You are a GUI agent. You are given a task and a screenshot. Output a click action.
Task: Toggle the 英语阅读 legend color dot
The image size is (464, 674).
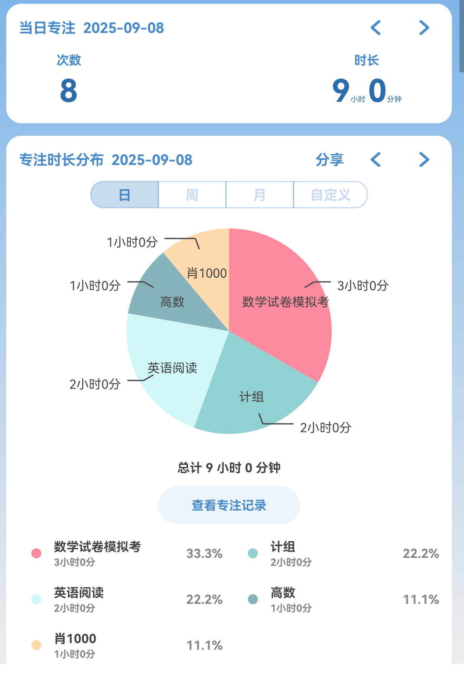(x=36, y=599)
